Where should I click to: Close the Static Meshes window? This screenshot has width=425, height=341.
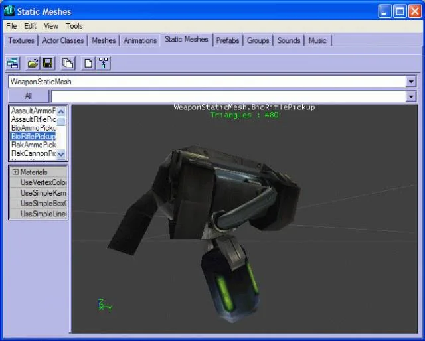pyautogui.click(x=415, y=11)
